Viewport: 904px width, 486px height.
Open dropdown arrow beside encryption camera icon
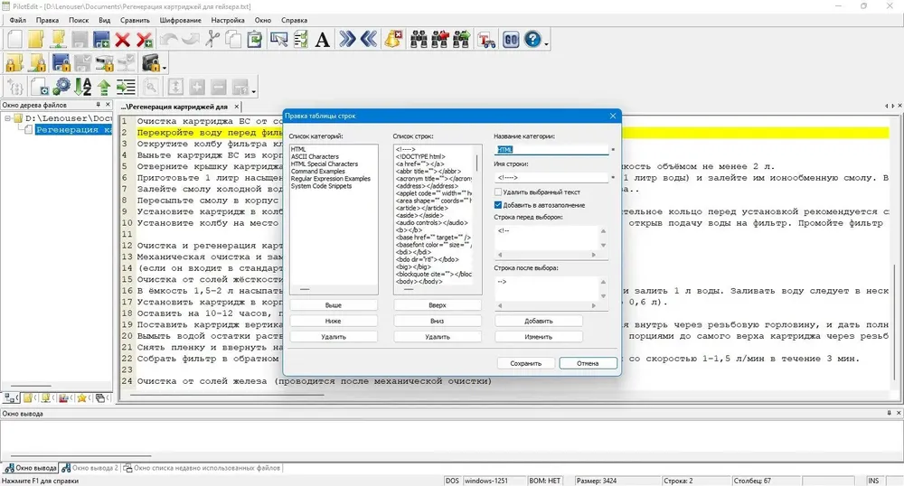point(165,67)
